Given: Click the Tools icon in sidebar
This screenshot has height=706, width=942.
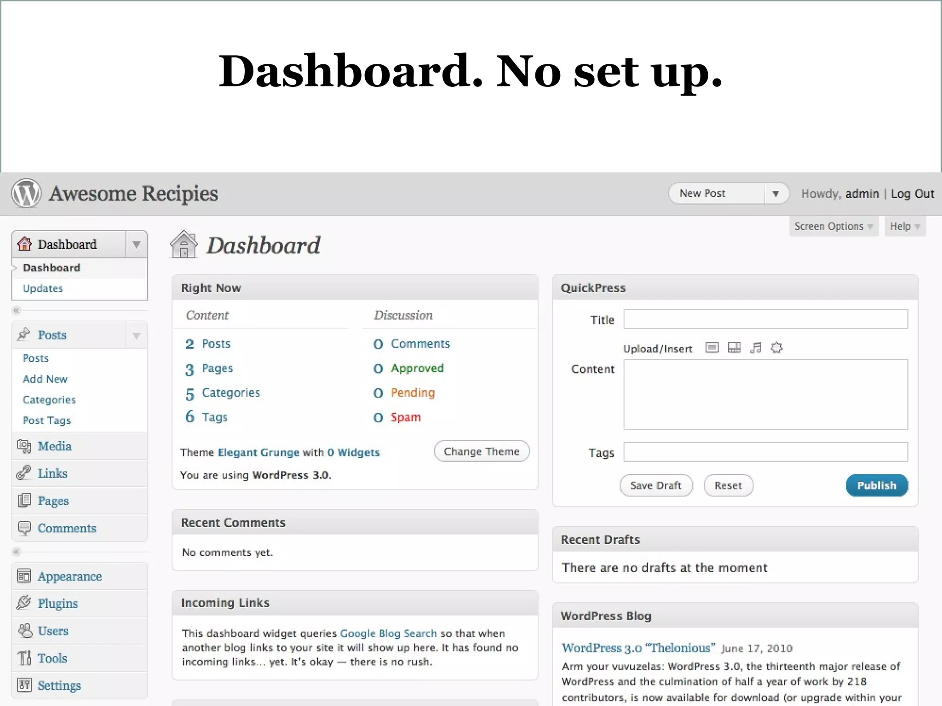Looking at the screenshot, I should (24, 658).
